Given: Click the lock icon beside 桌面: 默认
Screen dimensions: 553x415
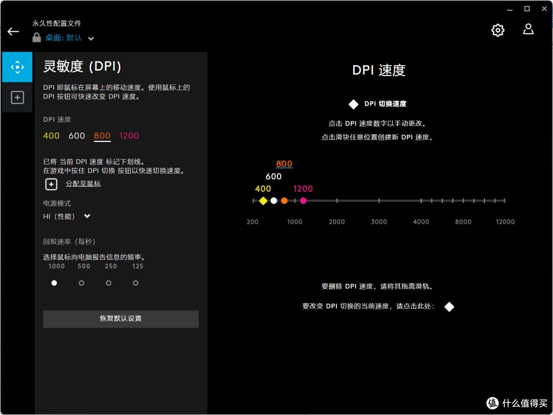Looking at the screenshot, I should tap(36, 37).
